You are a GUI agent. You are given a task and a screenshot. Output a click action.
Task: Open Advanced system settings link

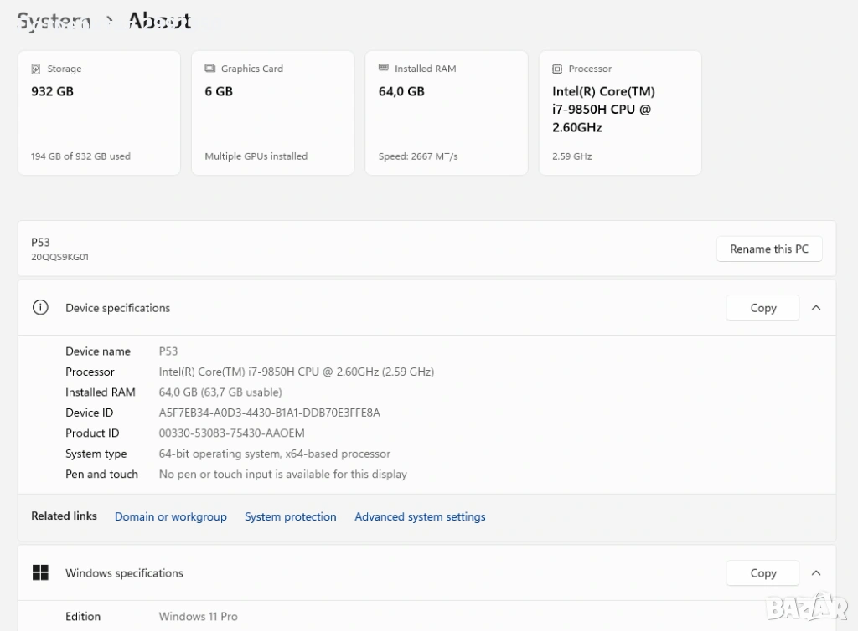tap(420, 517)
